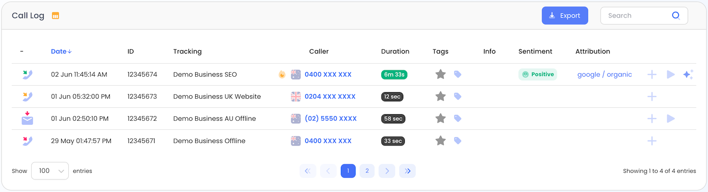This screenshot has width=708, height=192.
Task: Star the call with ID 12345672
Action: 440,118
